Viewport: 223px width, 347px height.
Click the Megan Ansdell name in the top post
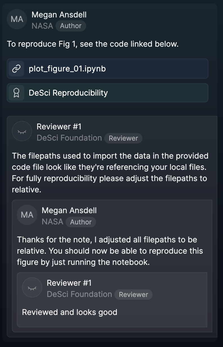(x=59, y=15)
